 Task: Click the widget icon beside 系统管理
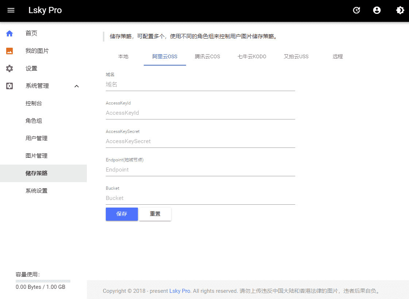tap(9, 86)
